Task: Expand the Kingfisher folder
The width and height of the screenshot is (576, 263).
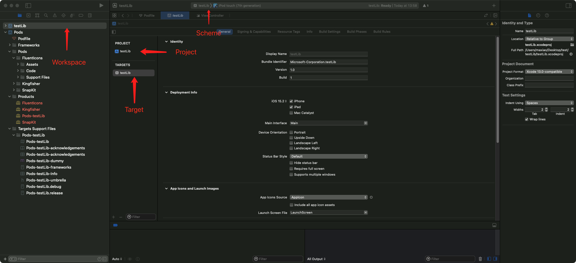Action: tap(14, 84)
